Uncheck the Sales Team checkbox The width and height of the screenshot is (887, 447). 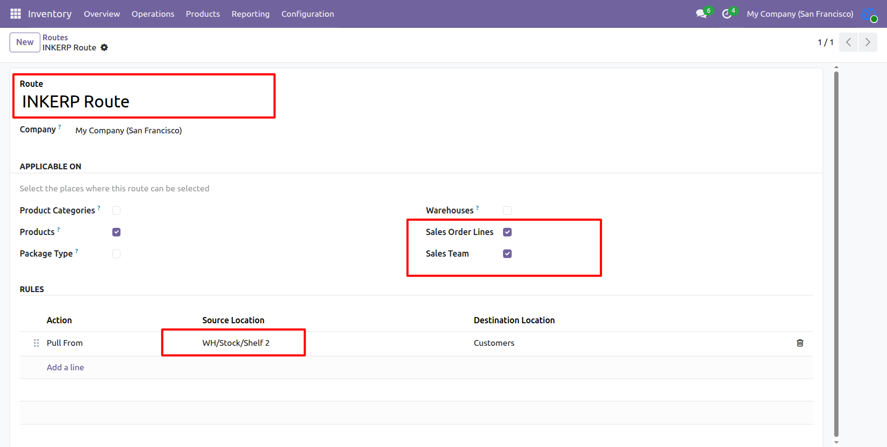[507, 254]
